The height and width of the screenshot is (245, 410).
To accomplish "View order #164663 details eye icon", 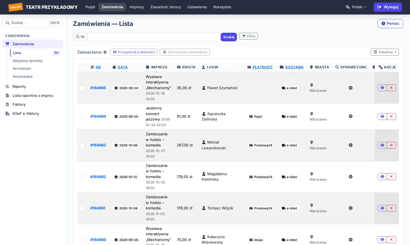I will [x=382, y=145].
